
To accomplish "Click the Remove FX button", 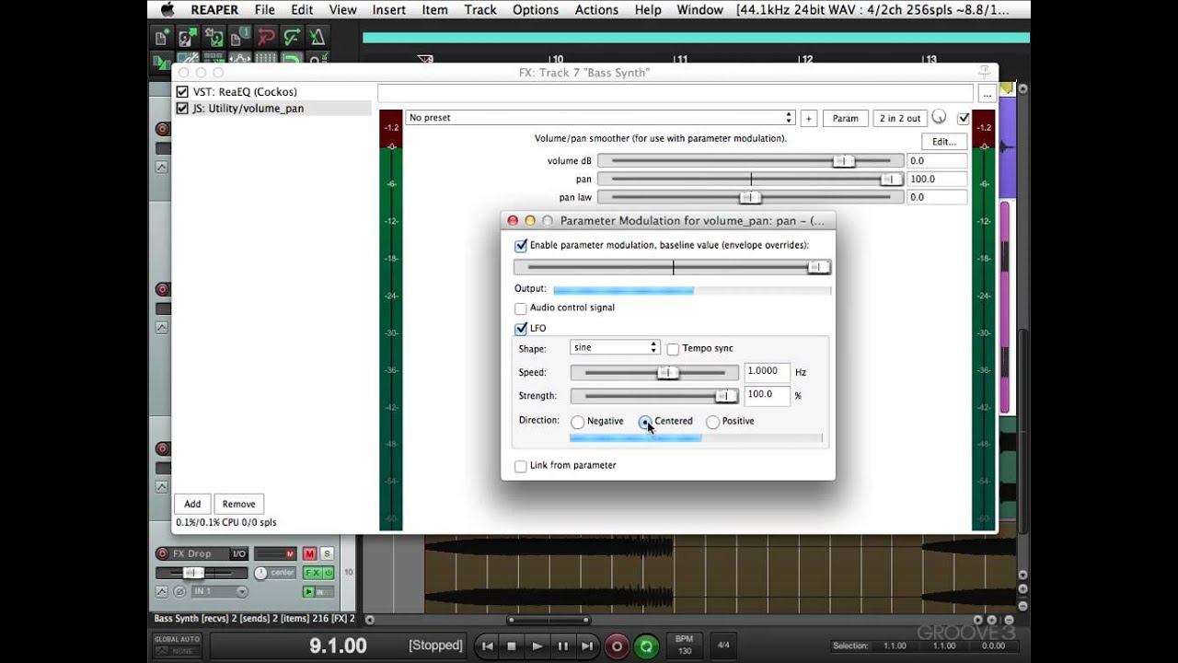I will point(238,504).
